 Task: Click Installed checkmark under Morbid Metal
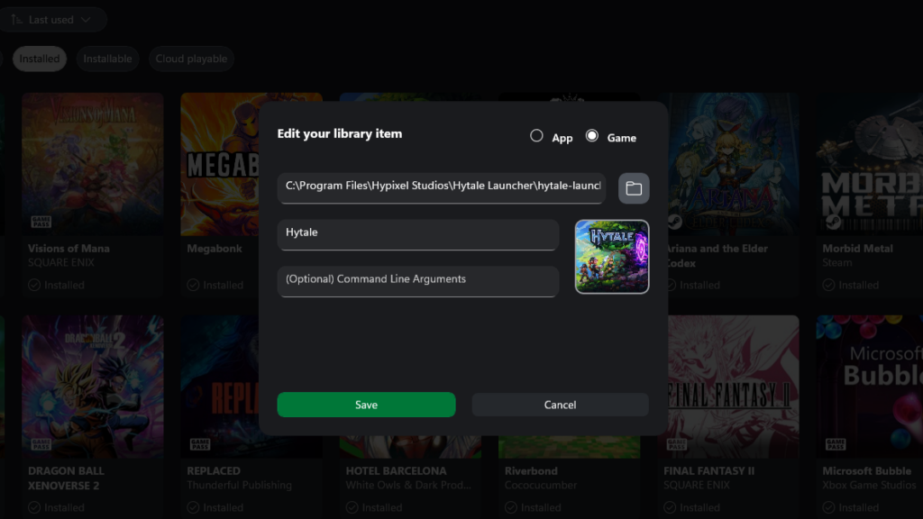(x=829, y=286)
